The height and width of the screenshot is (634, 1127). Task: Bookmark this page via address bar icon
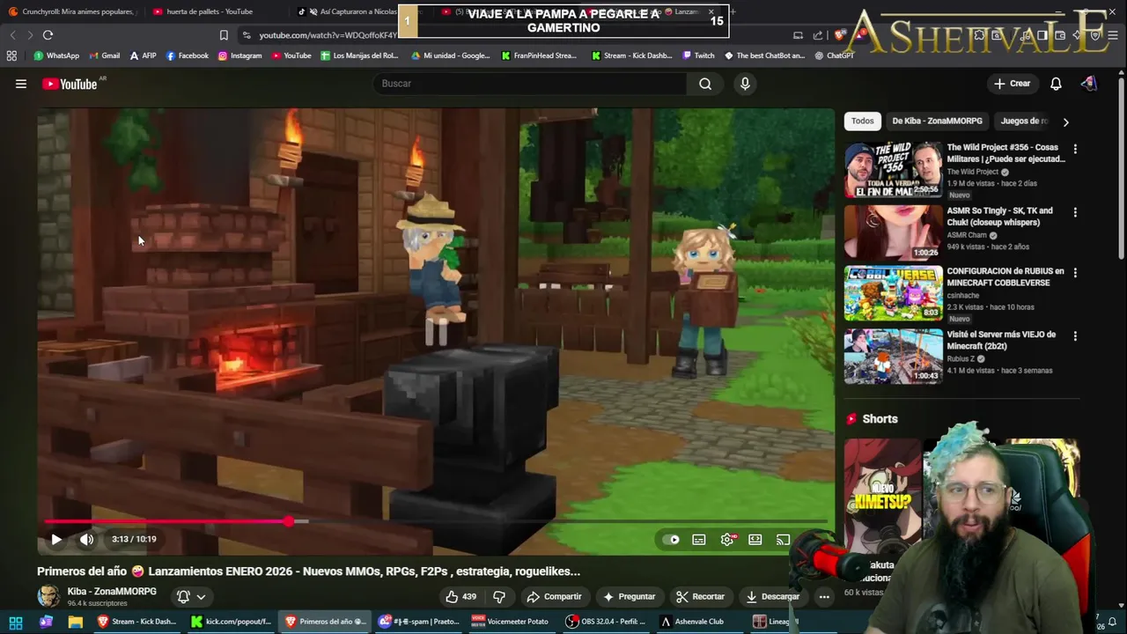(x=224, y=35)
